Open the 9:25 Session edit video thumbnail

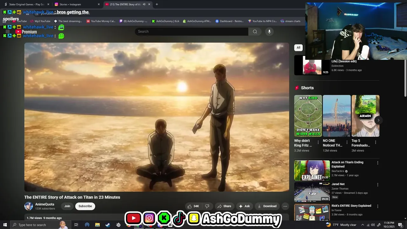point(312,66)
